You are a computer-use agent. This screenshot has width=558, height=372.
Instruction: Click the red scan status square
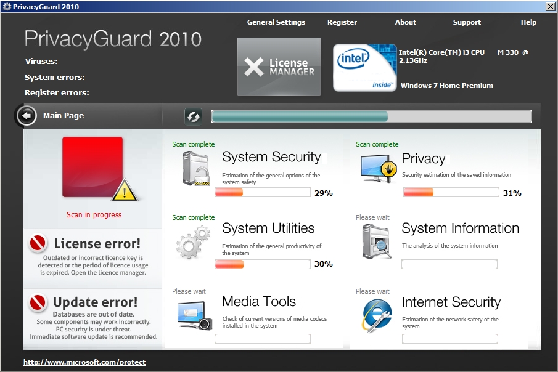click(x=92, y=167)
